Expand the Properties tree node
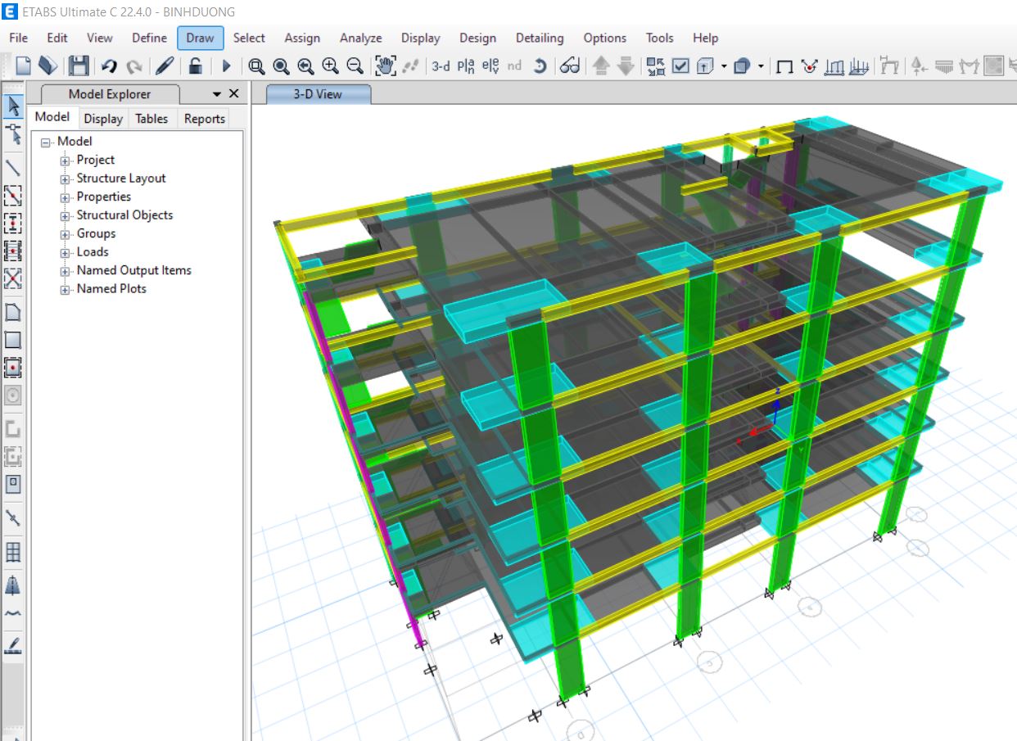1017x741 pixels. pyautogui.click(x=66, y=197)
